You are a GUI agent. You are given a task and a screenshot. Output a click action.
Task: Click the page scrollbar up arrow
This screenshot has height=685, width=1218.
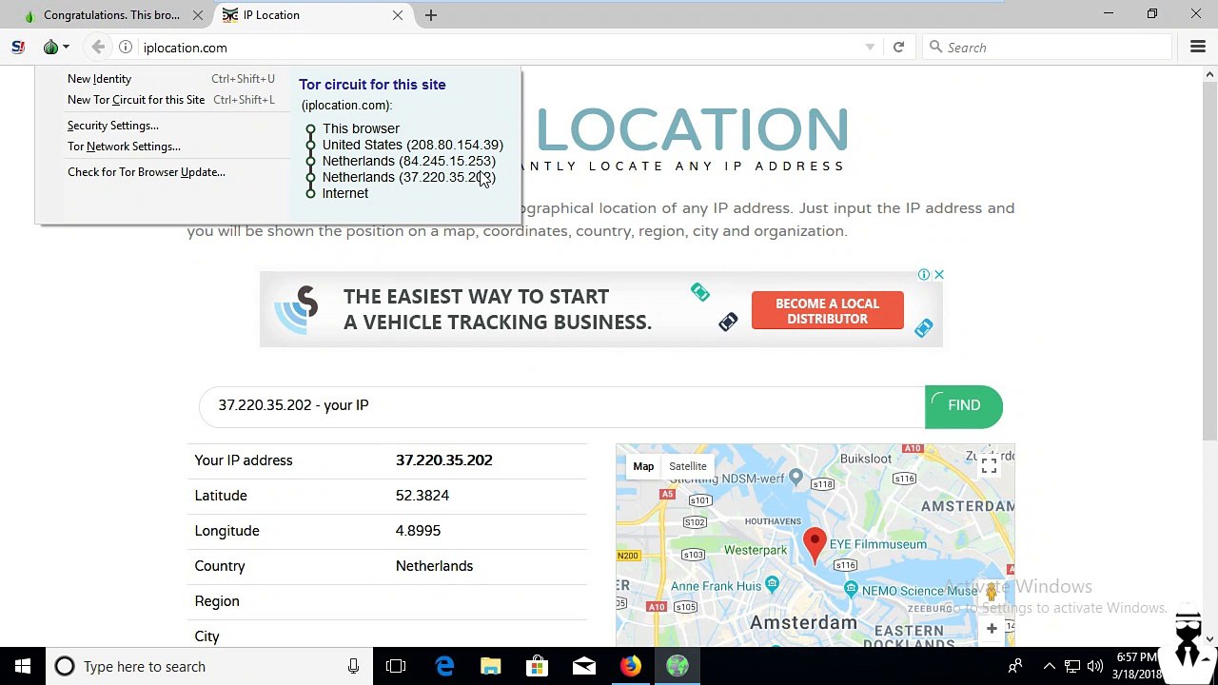coord(1209,74)
